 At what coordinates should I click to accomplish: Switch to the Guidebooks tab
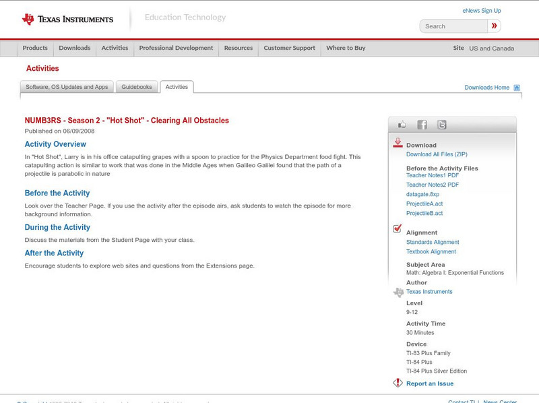137,87
